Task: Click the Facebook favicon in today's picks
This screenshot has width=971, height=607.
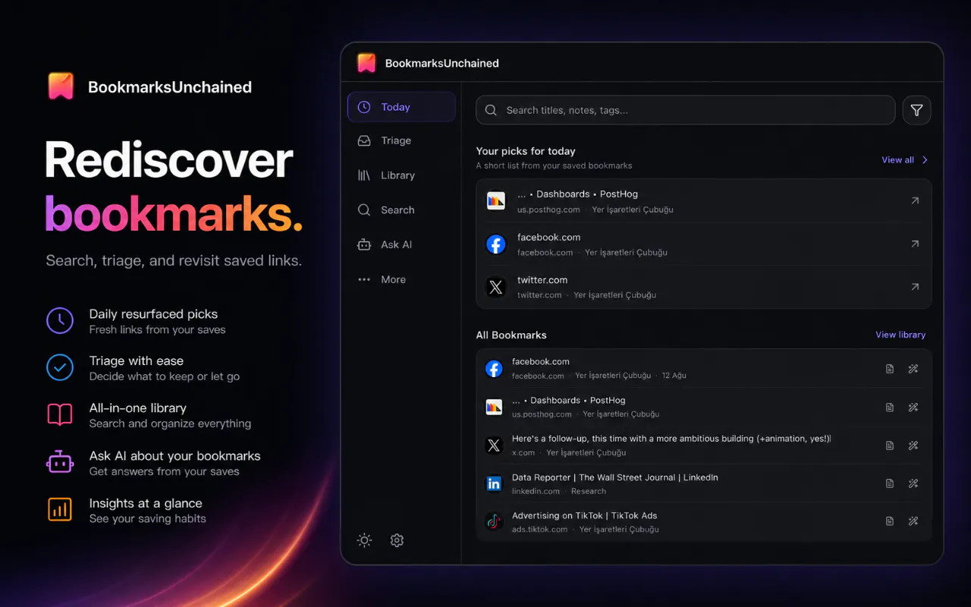Action: coord(495,244)
